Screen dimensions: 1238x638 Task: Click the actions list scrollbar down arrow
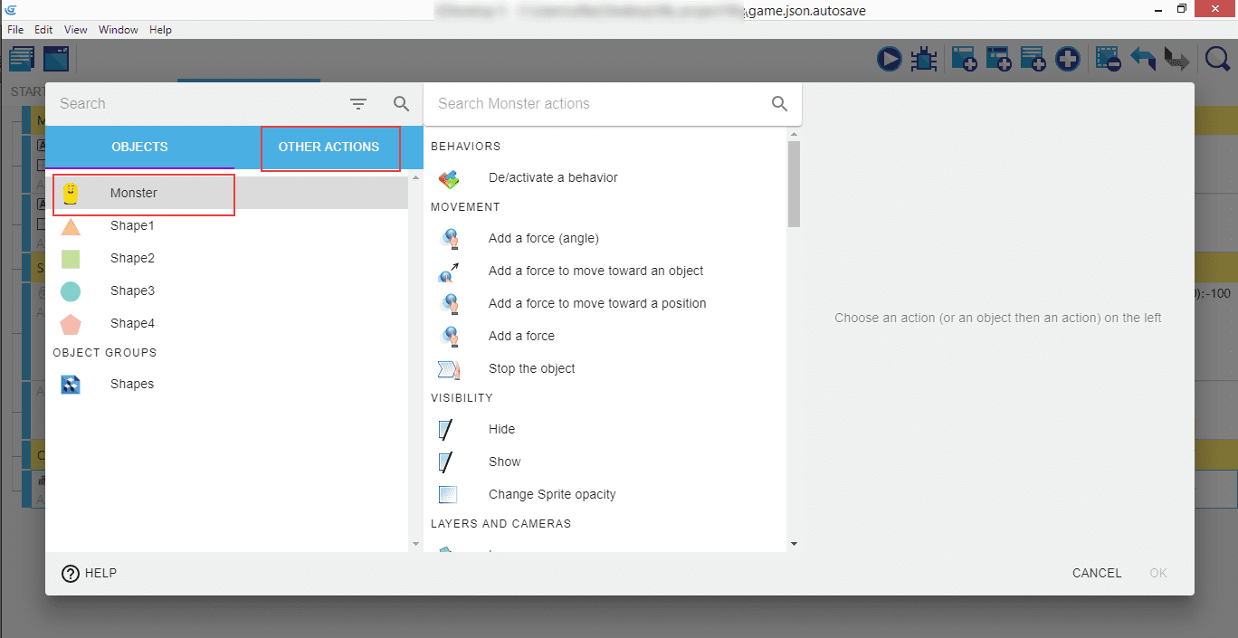794,544
